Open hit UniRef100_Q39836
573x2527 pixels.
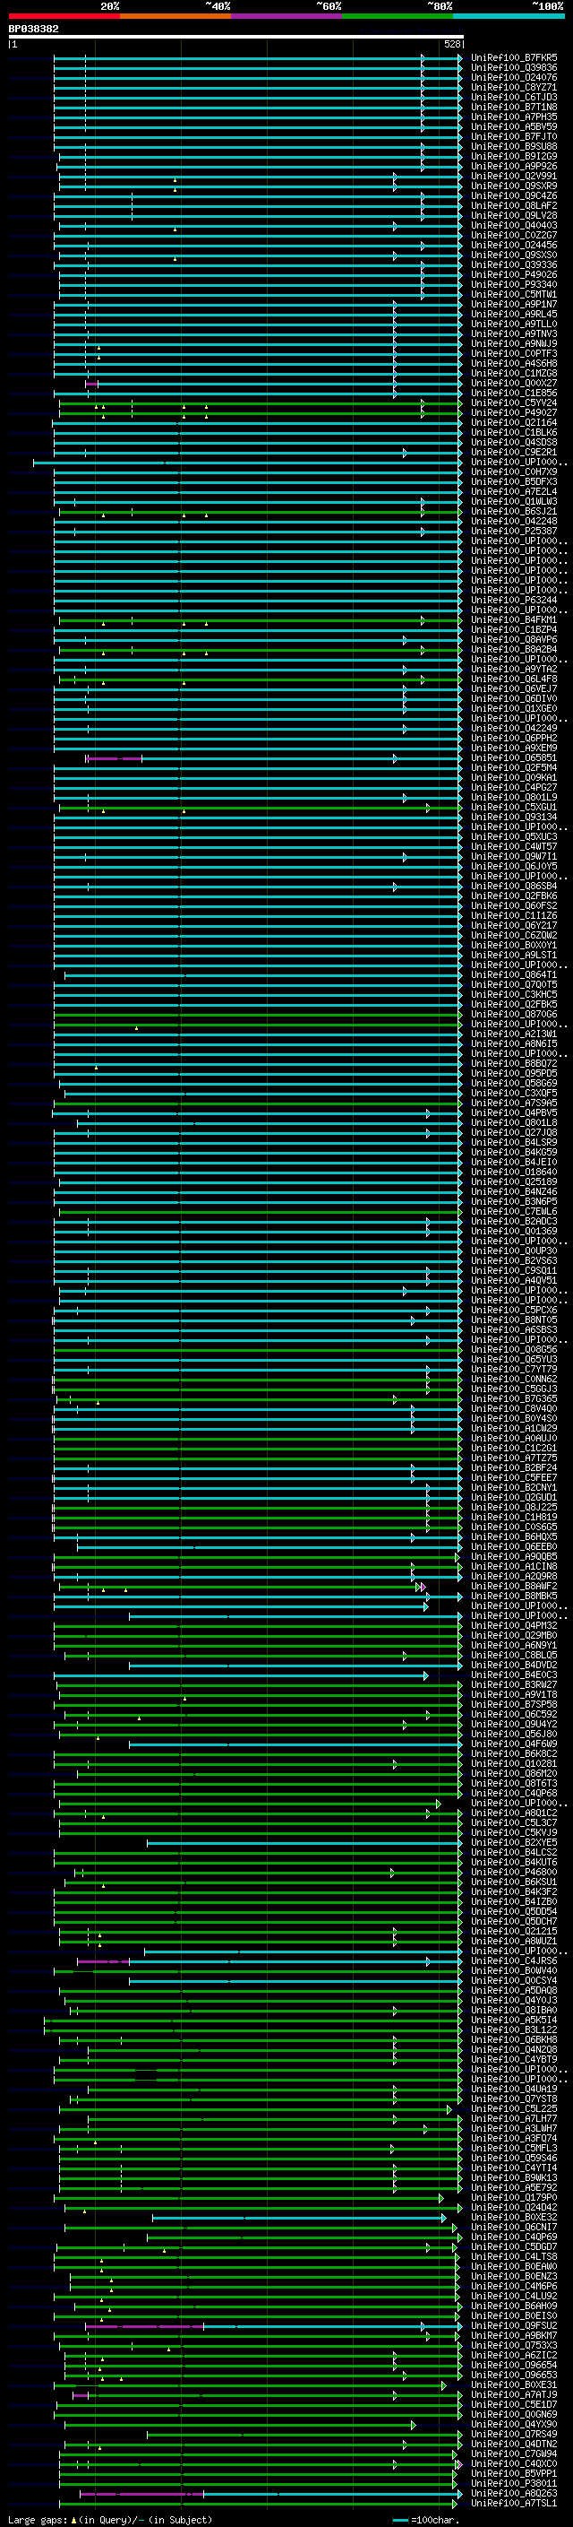pyautogui.click(x=514, y=68)
